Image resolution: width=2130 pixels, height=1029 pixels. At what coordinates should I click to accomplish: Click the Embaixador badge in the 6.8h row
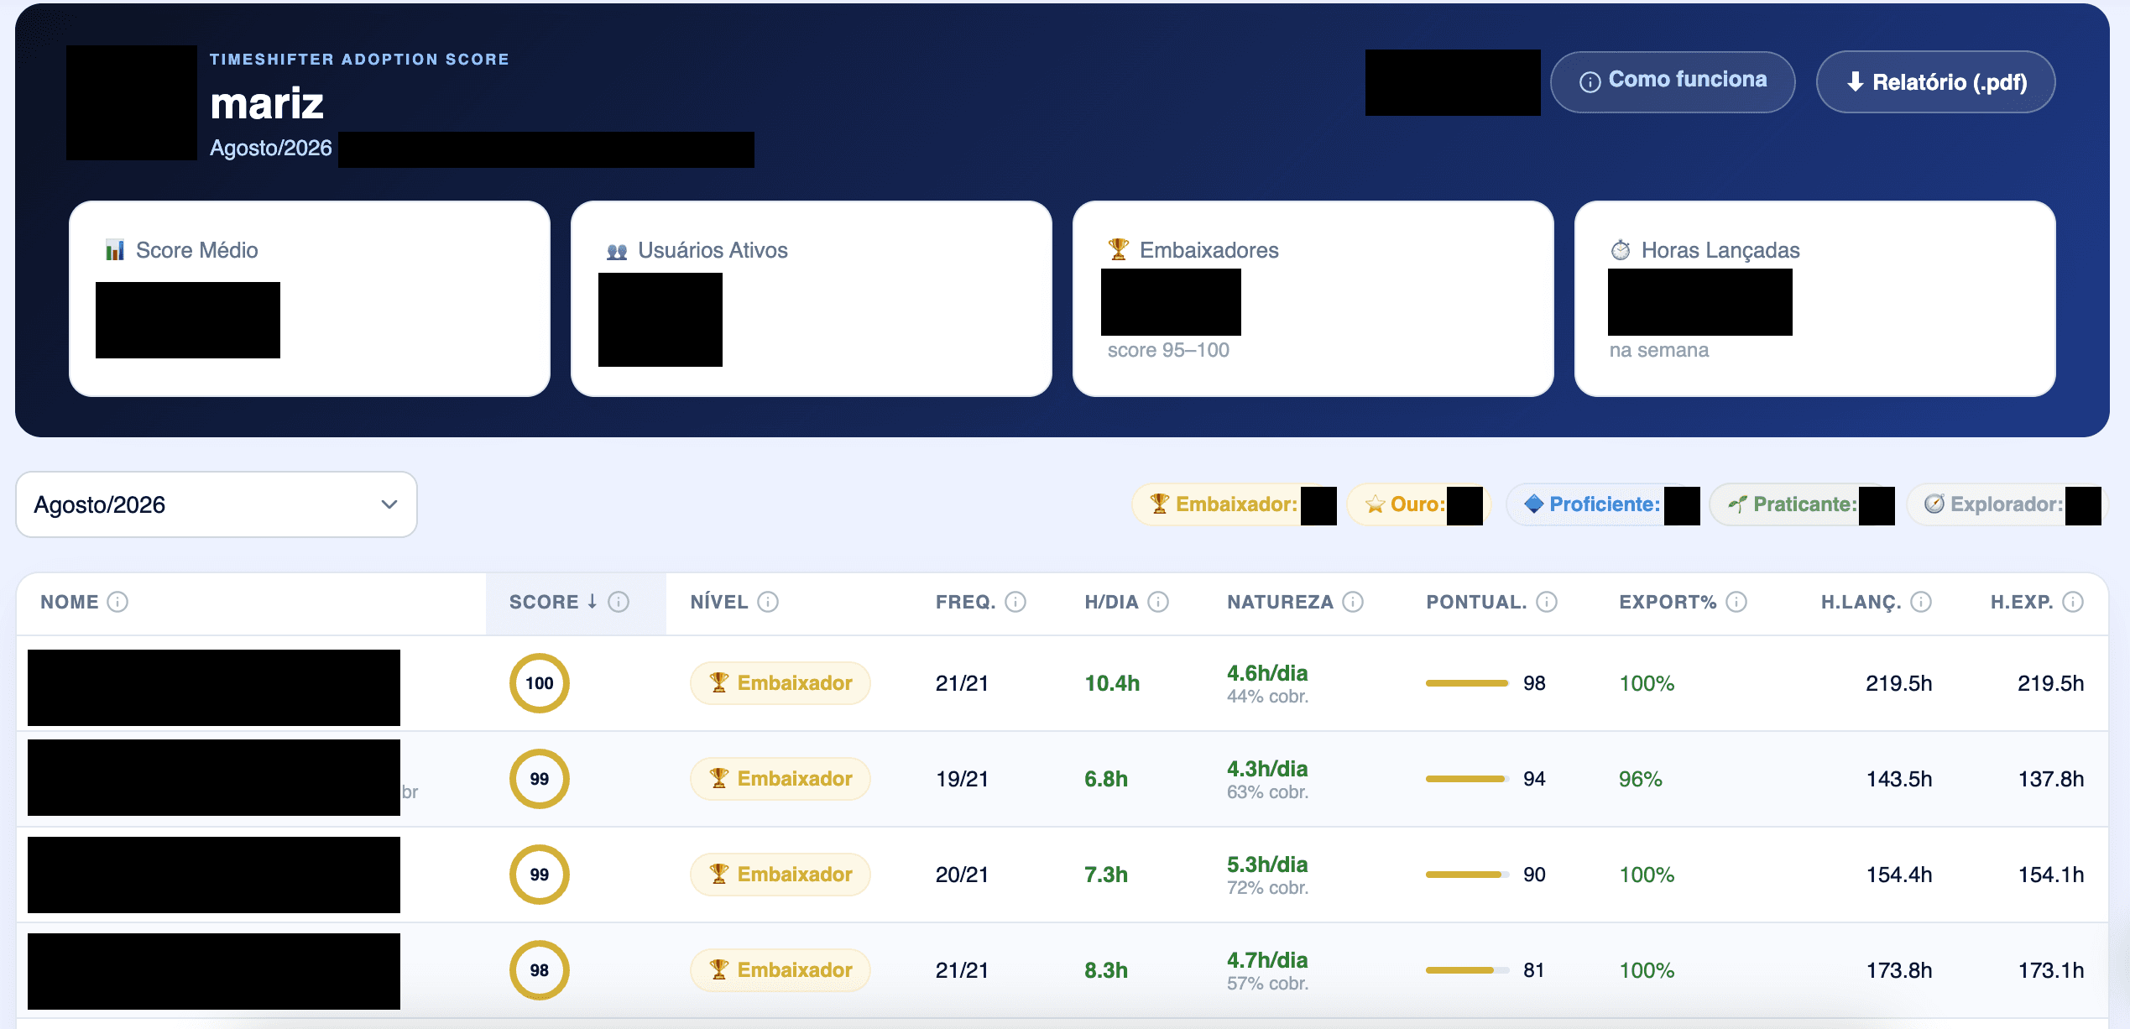pyautogui.click(x=780, y=779)
